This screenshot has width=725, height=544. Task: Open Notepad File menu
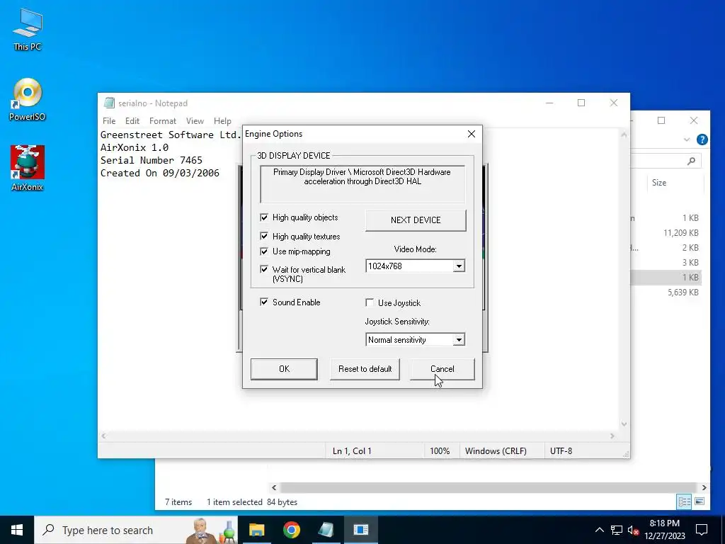109,120
